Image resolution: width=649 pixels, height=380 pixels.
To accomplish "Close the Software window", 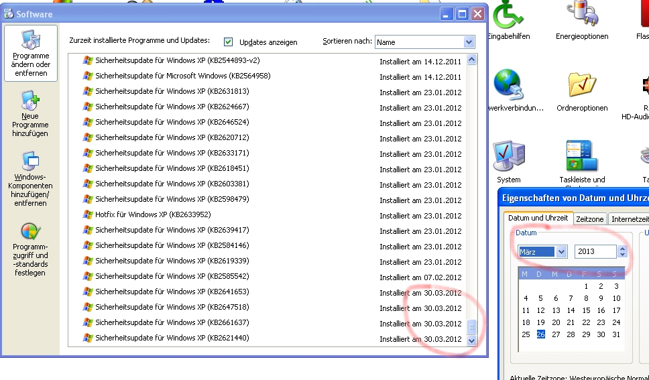I will point(477,14).
